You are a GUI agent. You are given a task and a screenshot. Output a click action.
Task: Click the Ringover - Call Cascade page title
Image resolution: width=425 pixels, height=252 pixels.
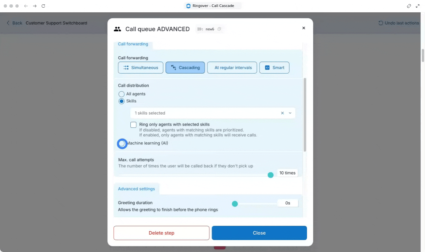(213, 6)
